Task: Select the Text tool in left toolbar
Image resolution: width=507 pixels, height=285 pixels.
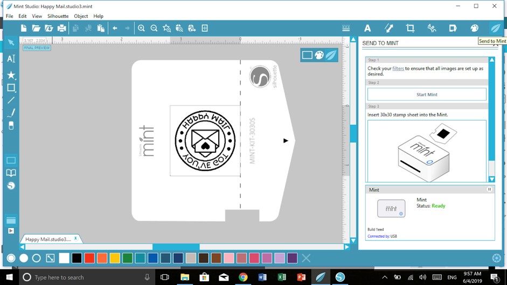Action: click(x=11, y=59)
